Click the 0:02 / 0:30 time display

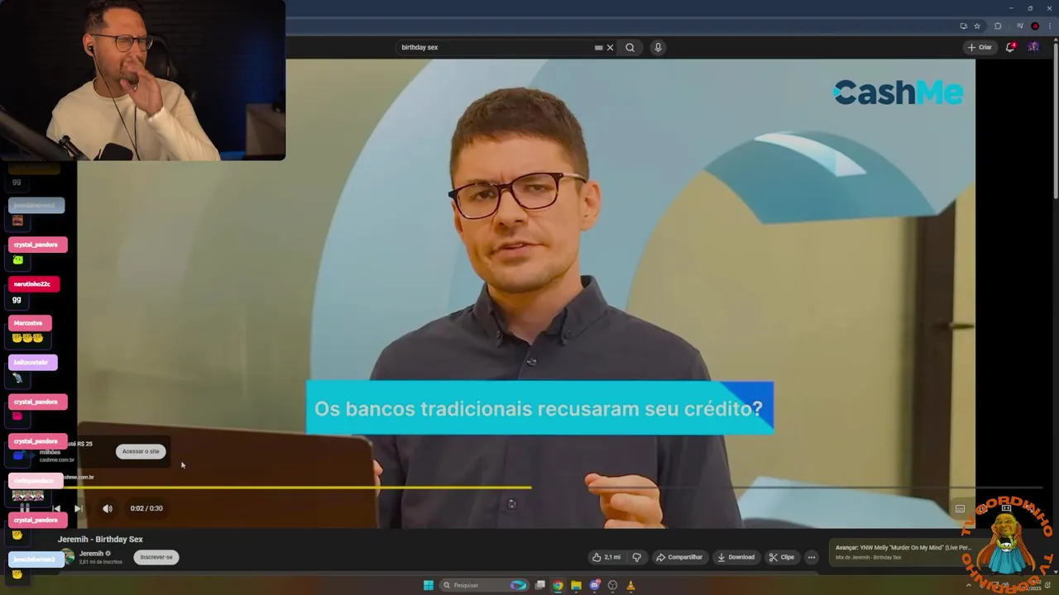pos(146,508)
